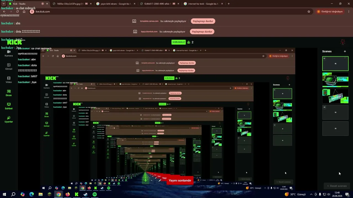
Task: Stop sharing the template.canva.com tab
Action: click(203, 21)
